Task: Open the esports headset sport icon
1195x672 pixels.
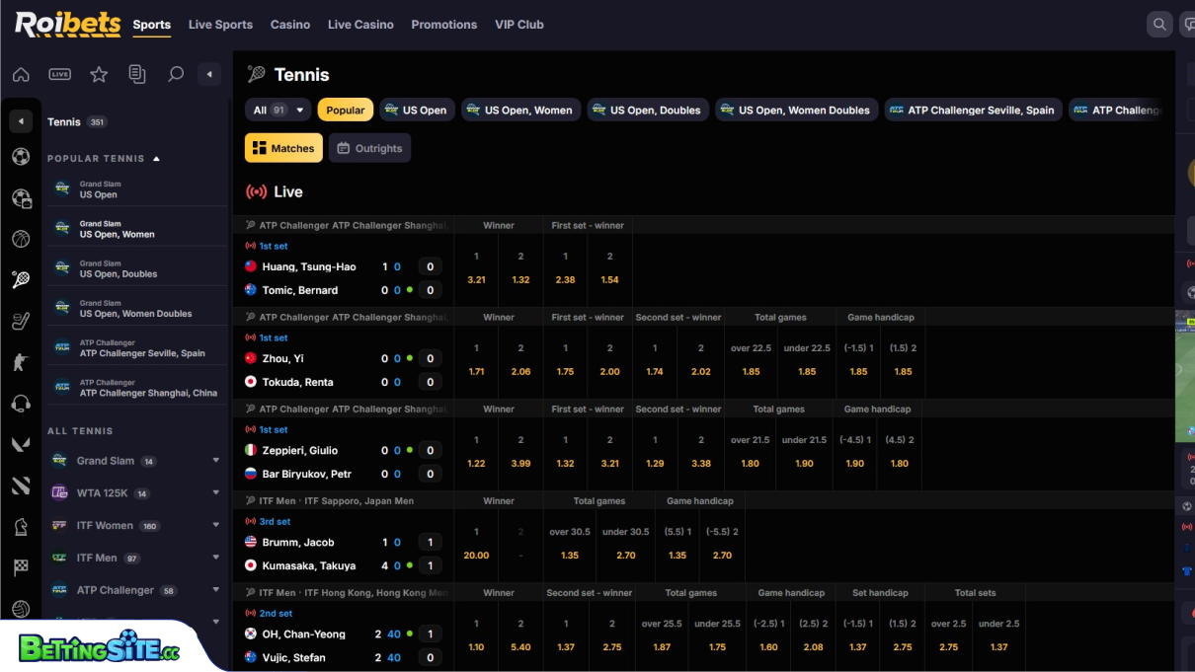Action: (x=22, y=403)
